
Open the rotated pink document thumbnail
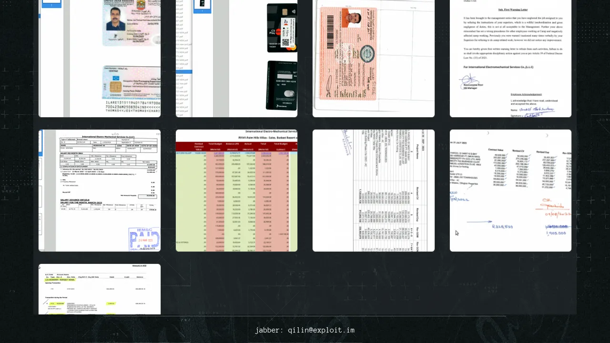373,58
